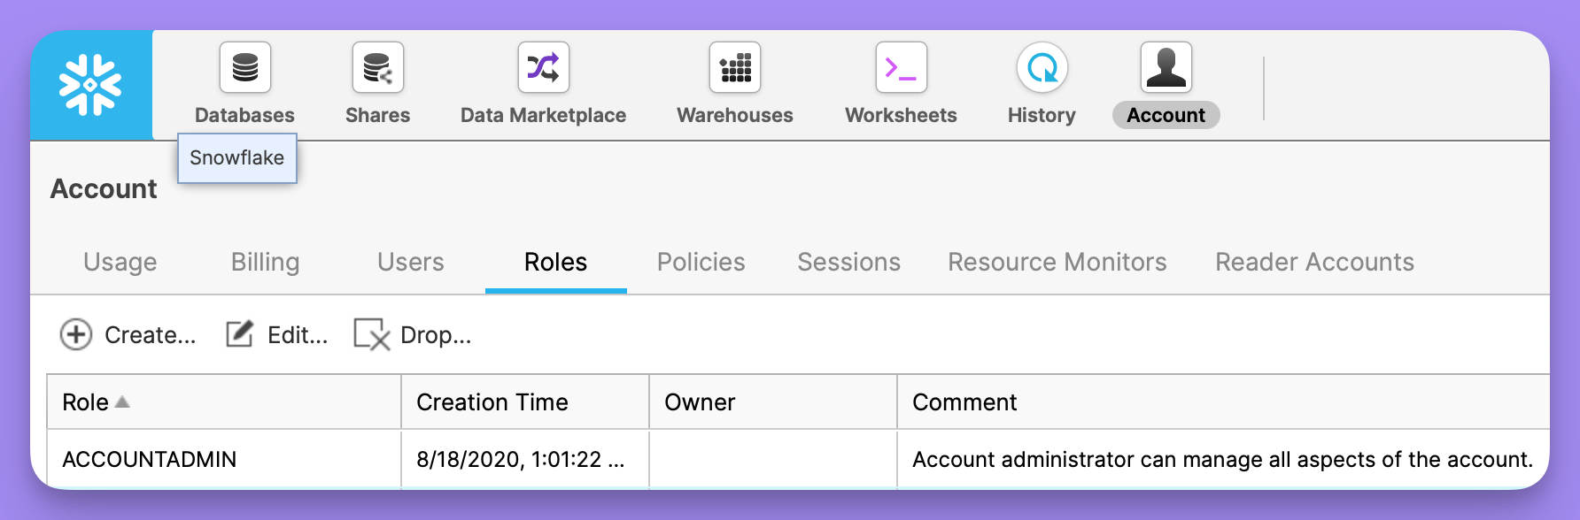Click the Create role plus icon
The image size is (1580, 520).
click(76, 334)
